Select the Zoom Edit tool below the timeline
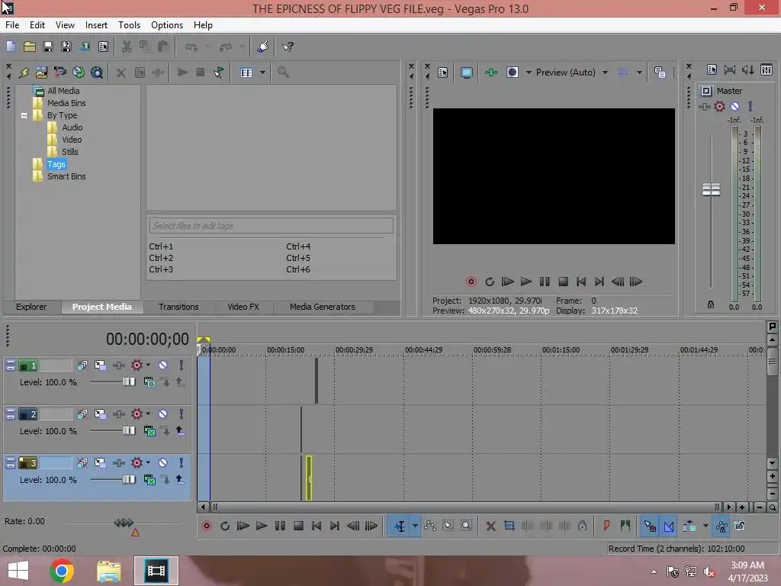Viewport: 781px width, 586px height. click(x=466, y=526)
